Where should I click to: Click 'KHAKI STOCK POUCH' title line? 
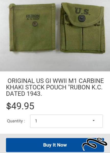[x=36, y=87]
